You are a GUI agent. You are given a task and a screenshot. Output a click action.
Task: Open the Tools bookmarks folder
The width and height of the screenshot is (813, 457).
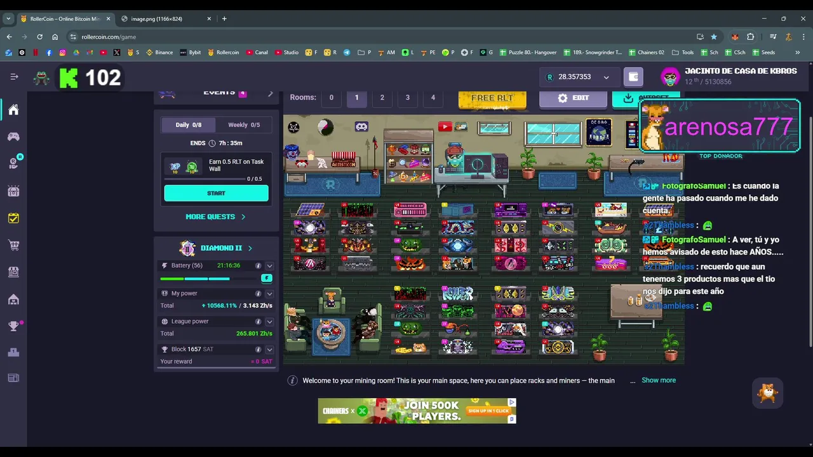point(683,52)
